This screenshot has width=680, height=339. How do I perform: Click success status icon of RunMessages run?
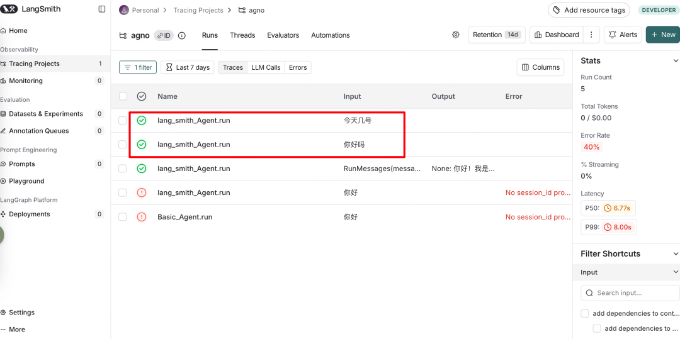[x=142, y=169]
